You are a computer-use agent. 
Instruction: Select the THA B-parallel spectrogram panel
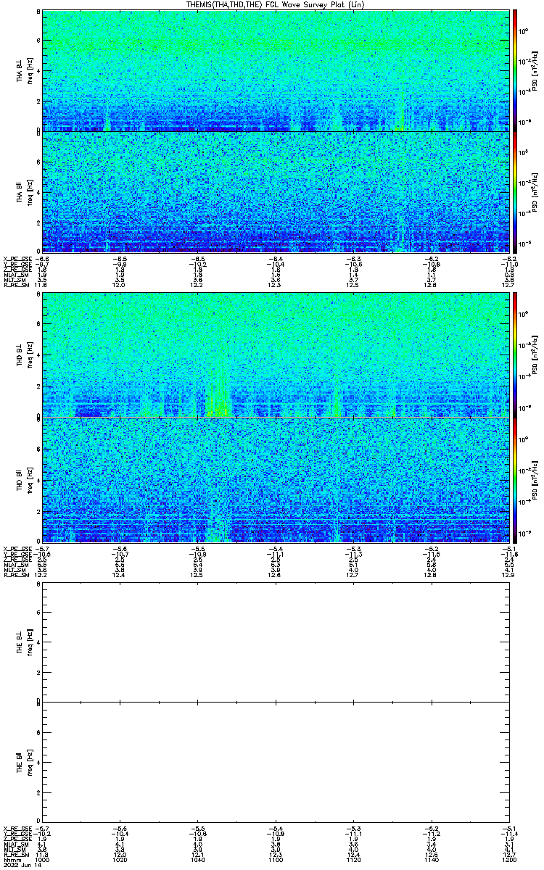[x=276, y=192]
